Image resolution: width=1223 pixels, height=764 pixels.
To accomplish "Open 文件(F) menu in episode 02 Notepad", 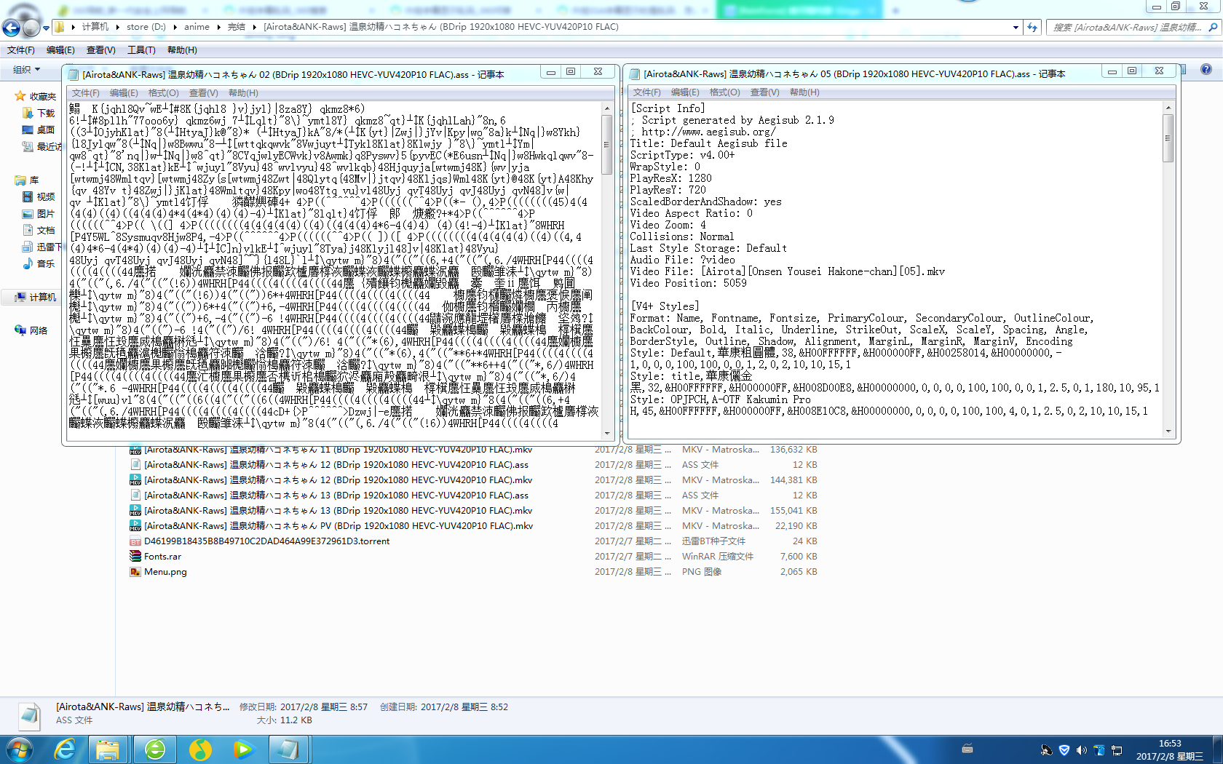I will point(85,93).
